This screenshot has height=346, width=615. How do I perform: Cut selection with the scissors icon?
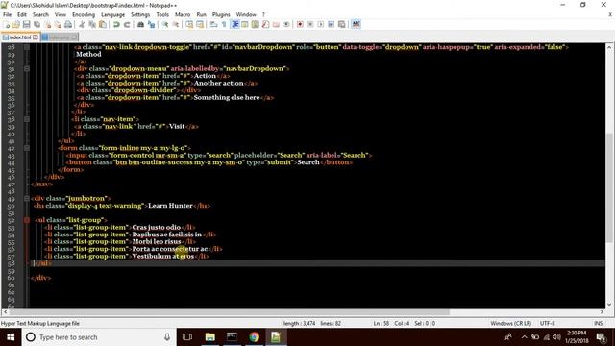(x=82, y=24)
